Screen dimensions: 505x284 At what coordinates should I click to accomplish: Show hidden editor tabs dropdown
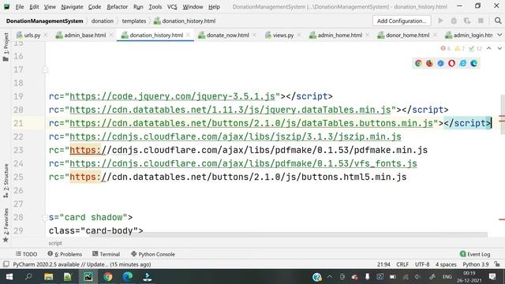click(x=499, y=35)
